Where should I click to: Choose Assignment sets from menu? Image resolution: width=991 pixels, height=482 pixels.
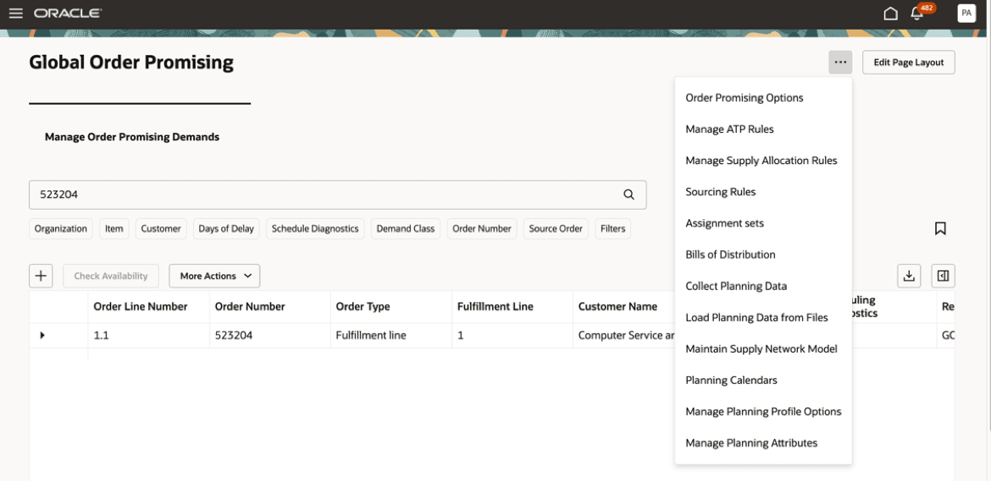[x=763, y=223]
